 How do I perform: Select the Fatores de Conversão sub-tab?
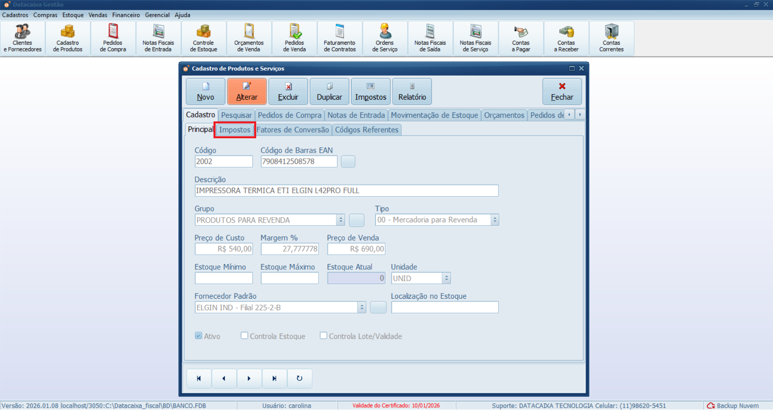click(x=293, y=130)
